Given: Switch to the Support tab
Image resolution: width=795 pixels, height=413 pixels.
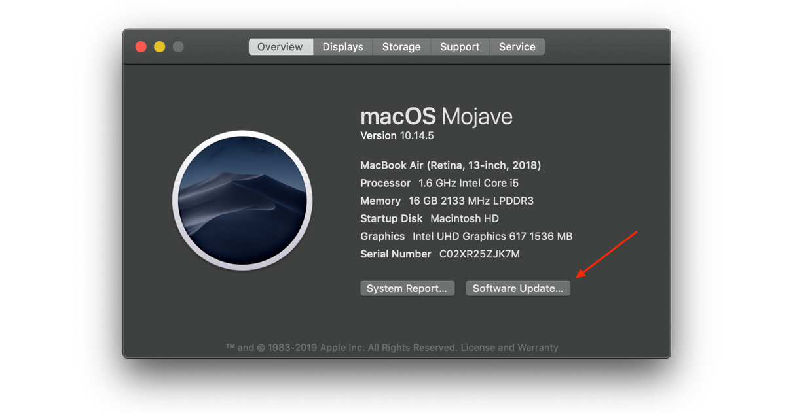Looking at the screenshot, I should point(460,47).
